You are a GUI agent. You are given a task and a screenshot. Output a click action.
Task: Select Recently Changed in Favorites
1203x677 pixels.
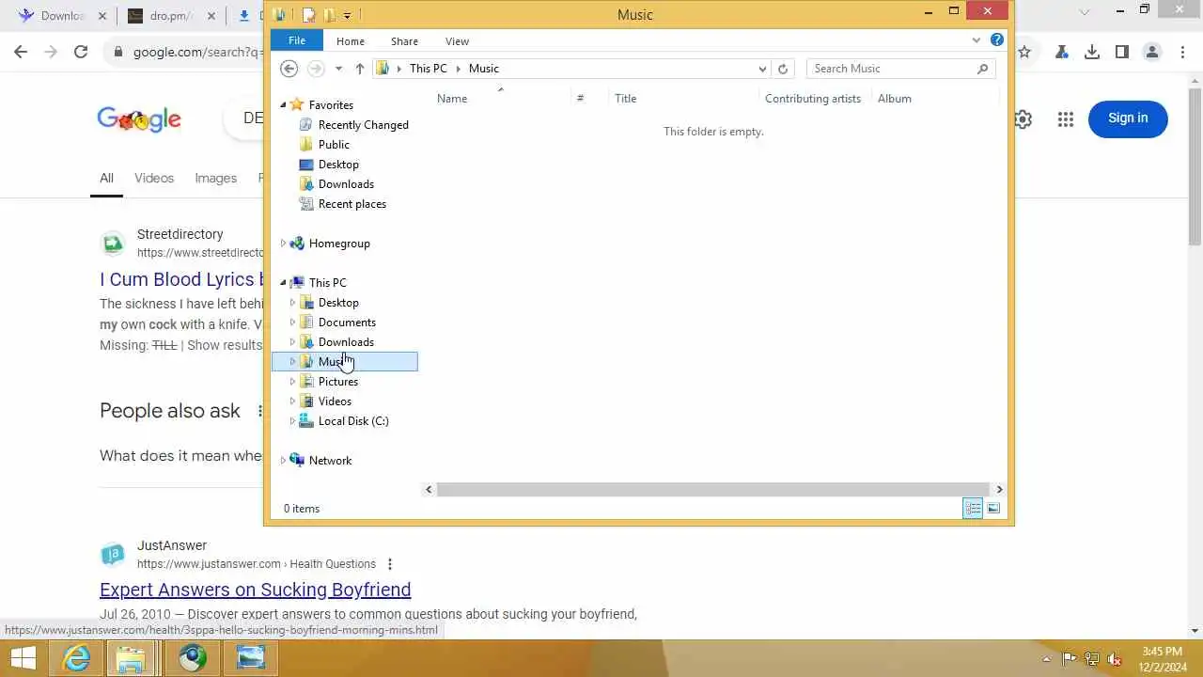(x=363, y=125)
